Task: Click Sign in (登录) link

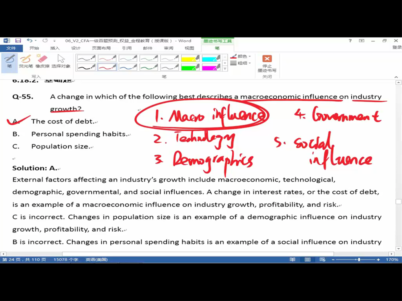Action: pos(397,47)
